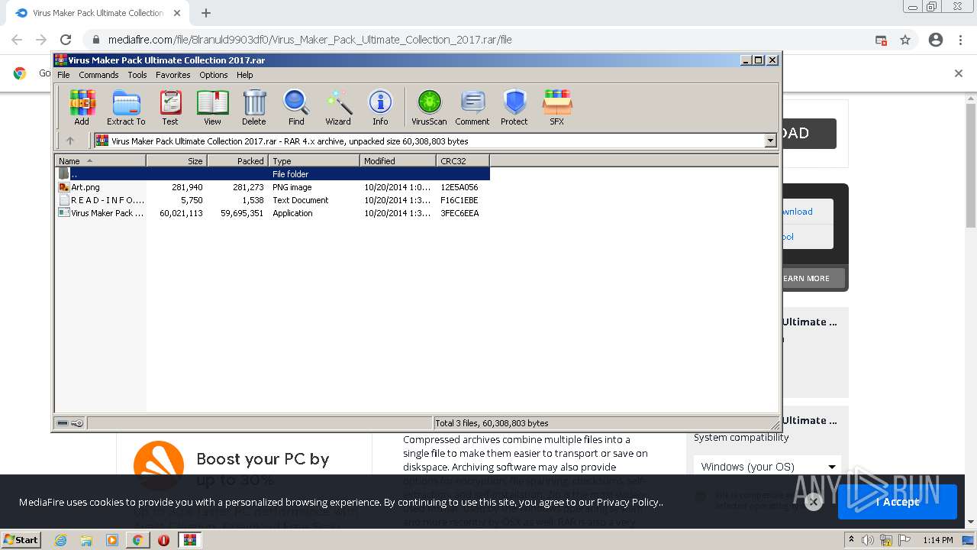The width and height of the screenshot is (977, 550).
Task: Select the parent folder '..' row
Action: 272,174
